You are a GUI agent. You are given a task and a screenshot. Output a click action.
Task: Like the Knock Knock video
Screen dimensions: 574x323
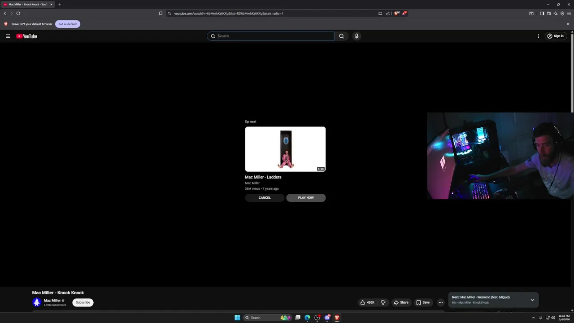(367, 302)
